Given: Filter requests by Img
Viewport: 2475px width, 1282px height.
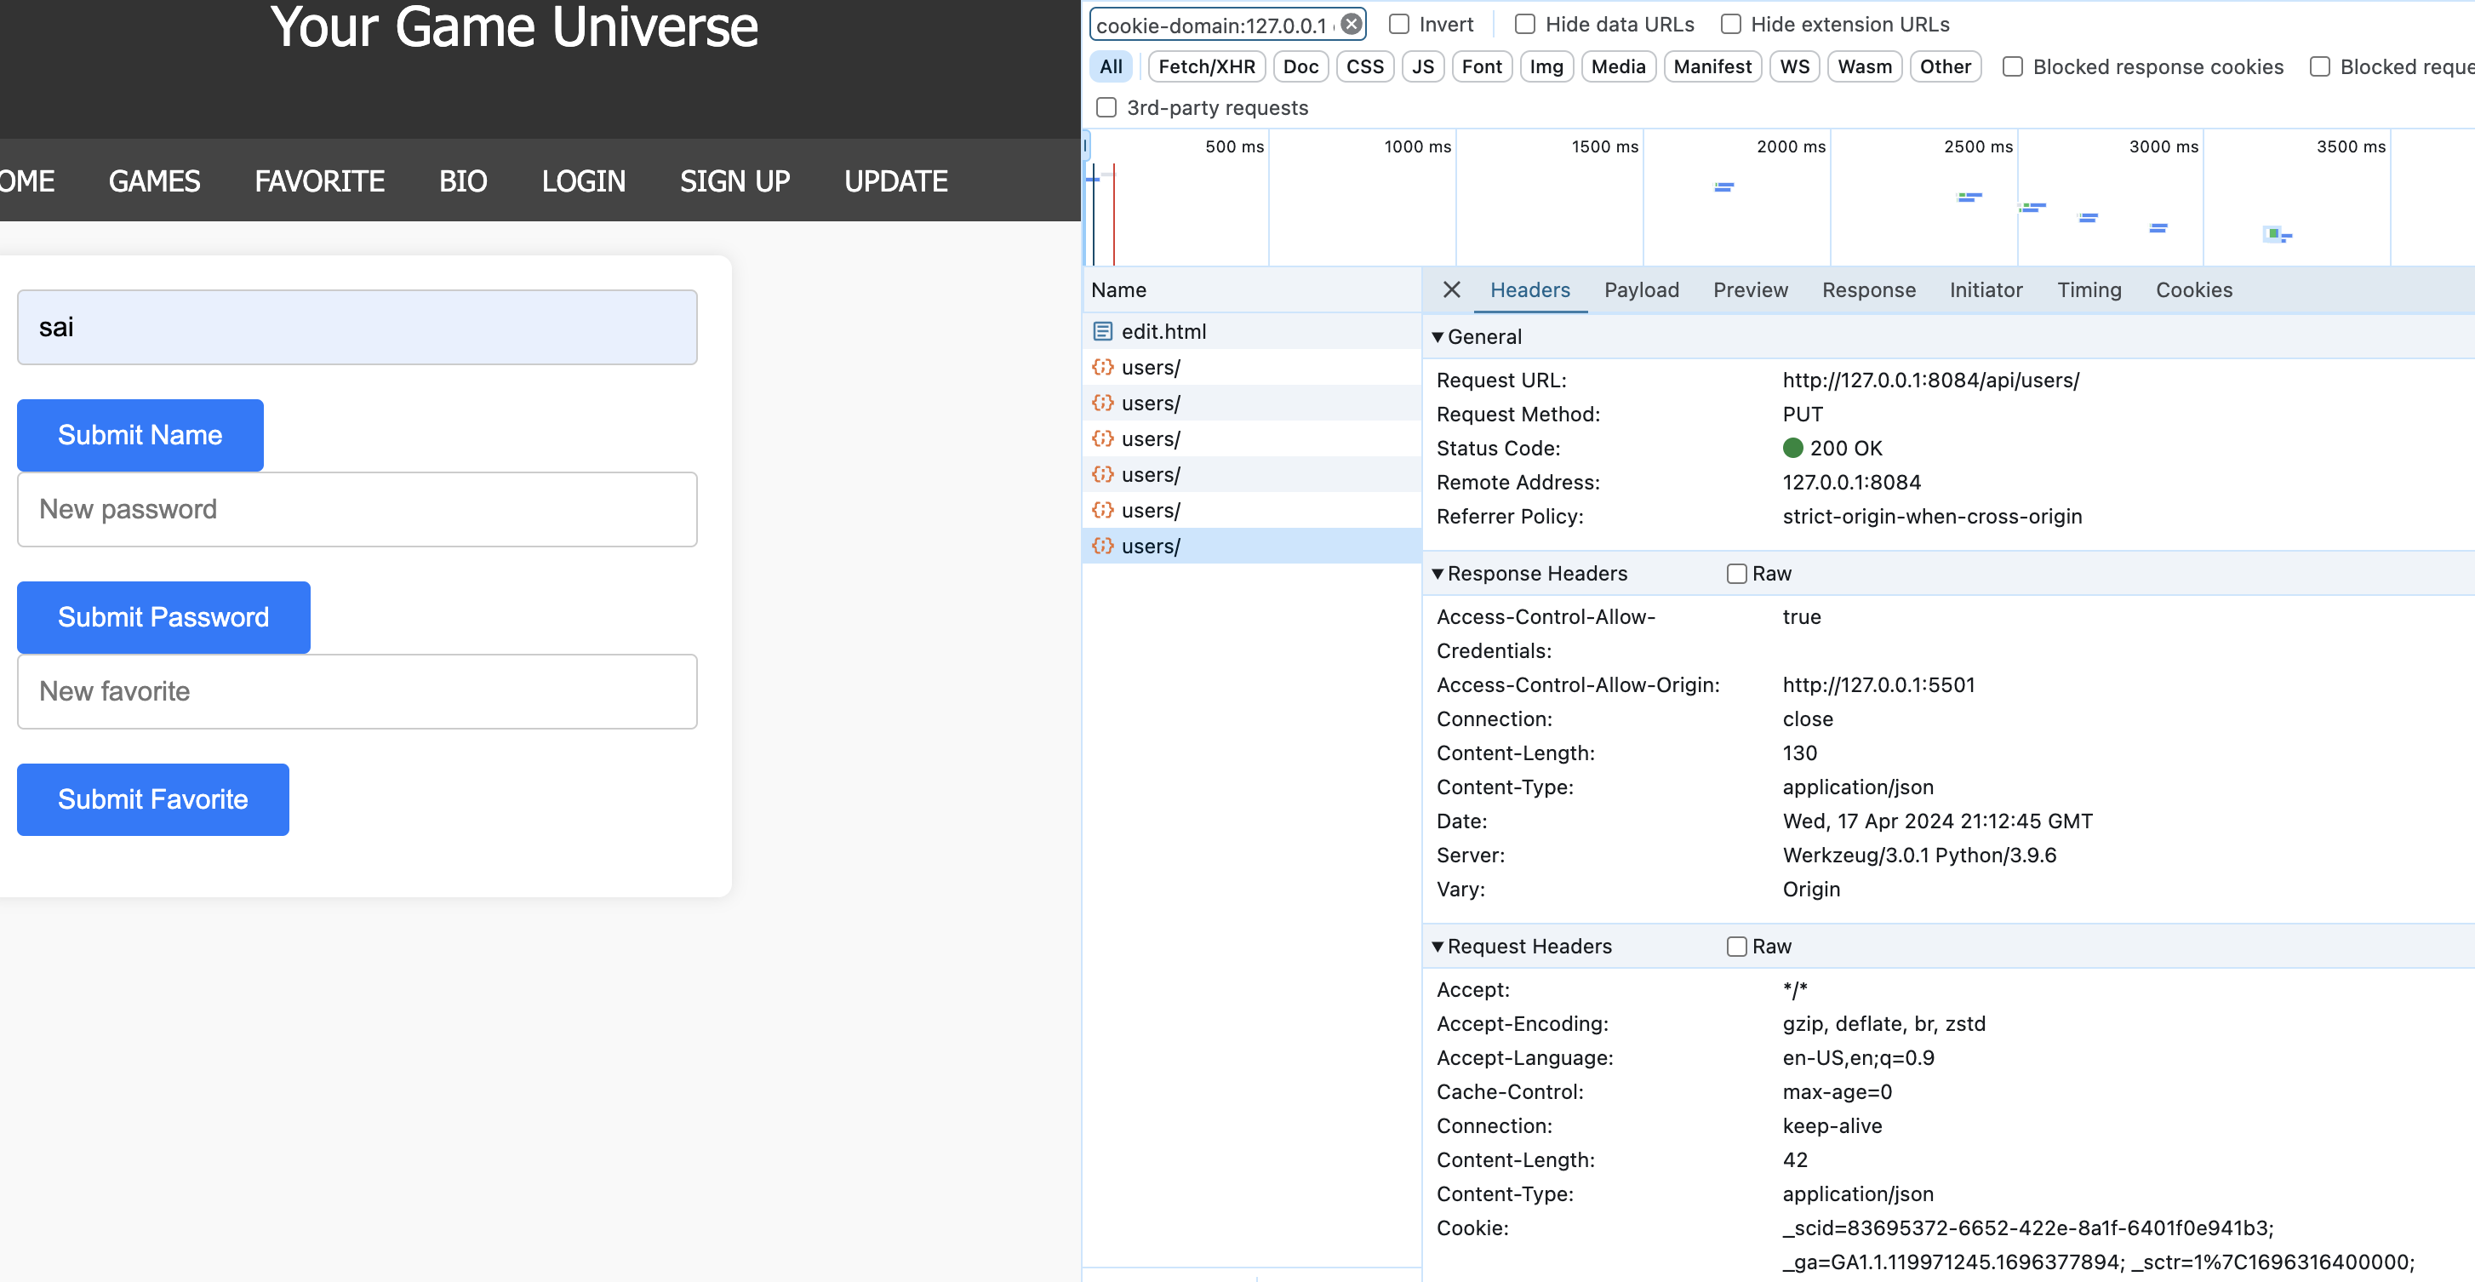Looking at the screenshot, I should point(1546,66).
